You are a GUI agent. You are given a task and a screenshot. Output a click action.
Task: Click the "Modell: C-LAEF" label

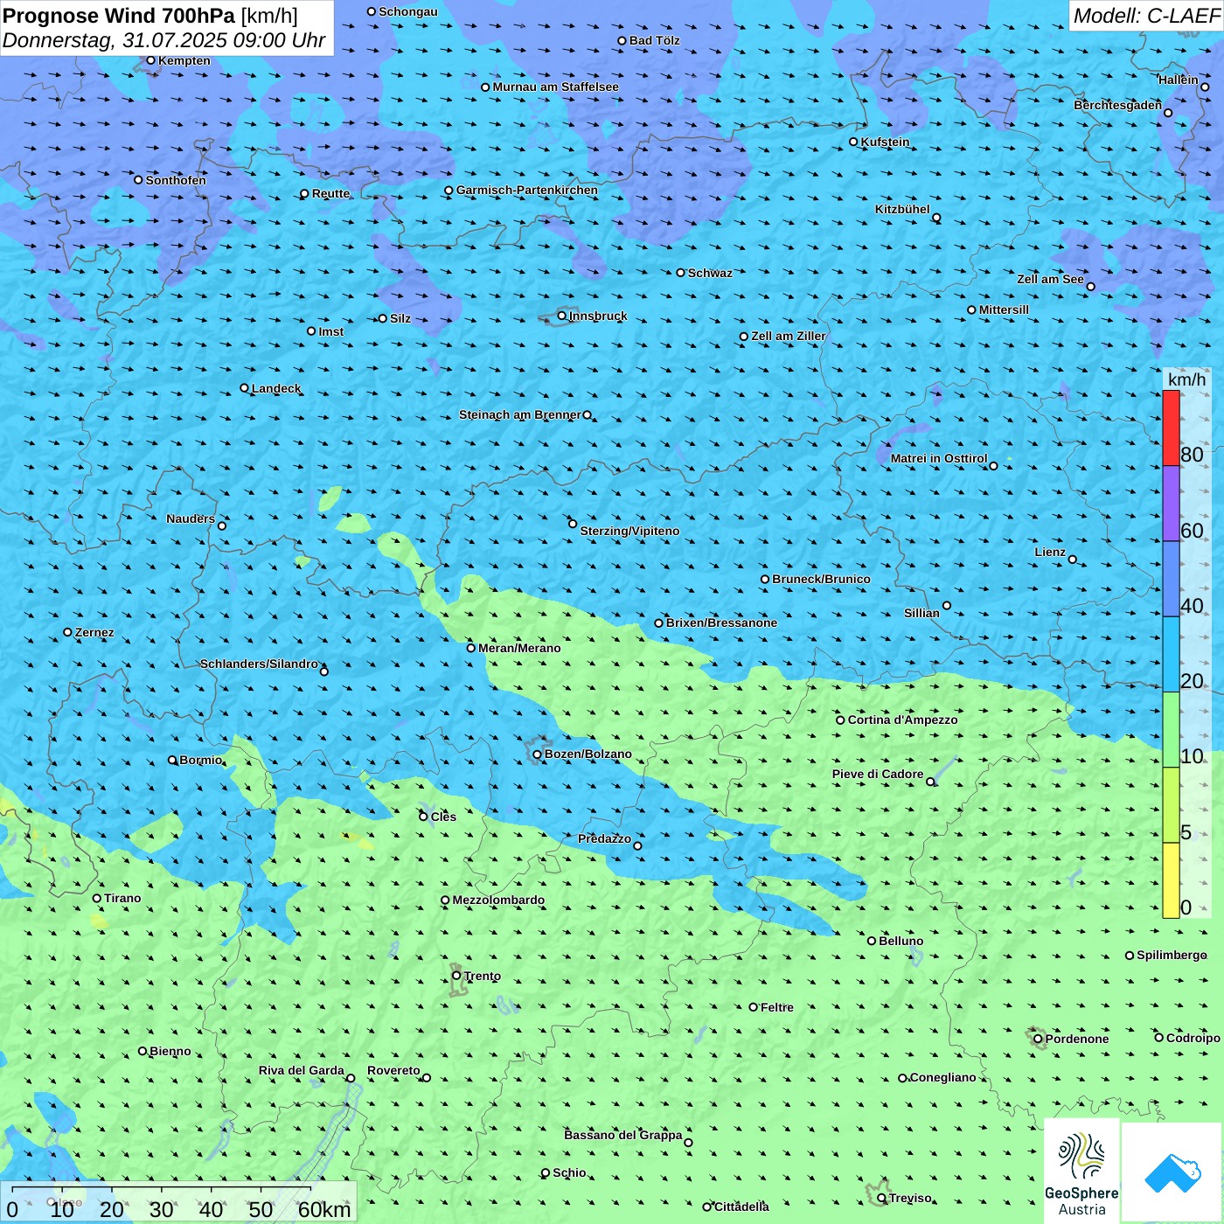[1146, 16]
